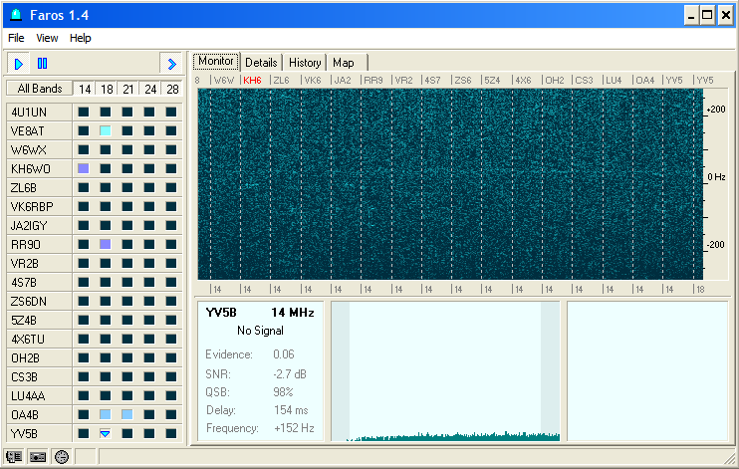The image size is (739, 469).
Task: Click the Frequency value +152 Hz
Action: [294, 428]
